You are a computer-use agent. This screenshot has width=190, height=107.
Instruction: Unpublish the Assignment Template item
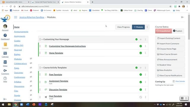(140, 82)
